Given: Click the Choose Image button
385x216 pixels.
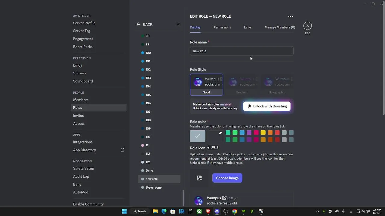Looking at the screenshot, I should point(227,178).
